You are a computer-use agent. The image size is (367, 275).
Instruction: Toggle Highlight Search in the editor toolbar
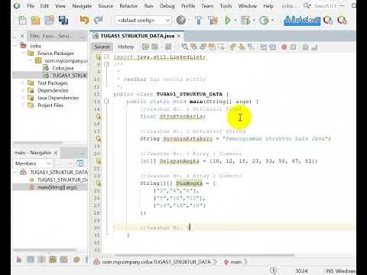(212, 47)
